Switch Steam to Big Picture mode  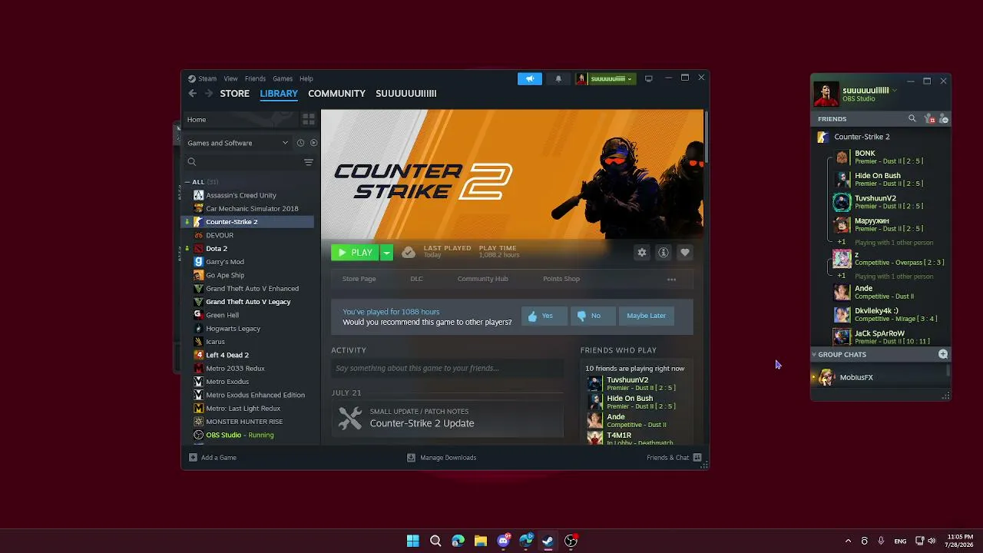tap(649, 78)
